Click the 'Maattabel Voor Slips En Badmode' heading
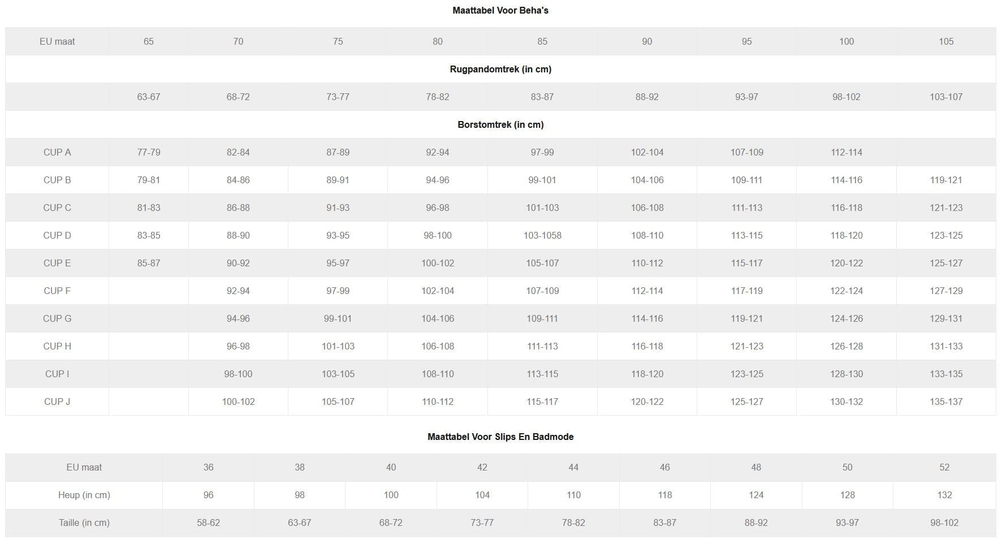 click(500, 437)
